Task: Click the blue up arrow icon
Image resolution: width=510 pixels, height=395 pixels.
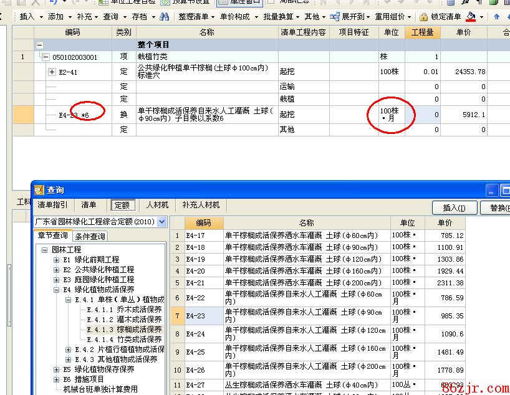Action: click(497, 17)
